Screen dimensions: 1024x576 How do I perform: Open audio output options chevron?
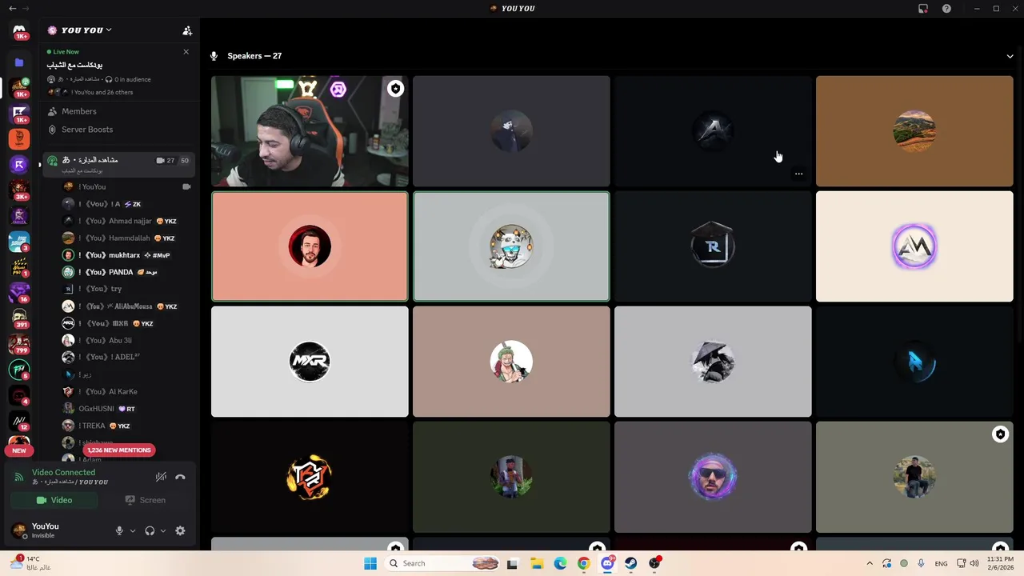click(x=163, y=530)
